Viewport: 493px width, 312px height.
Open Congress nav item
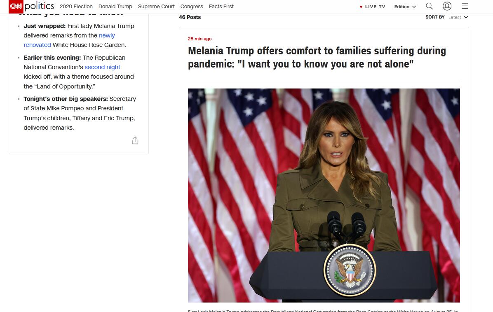coord(192,6)
